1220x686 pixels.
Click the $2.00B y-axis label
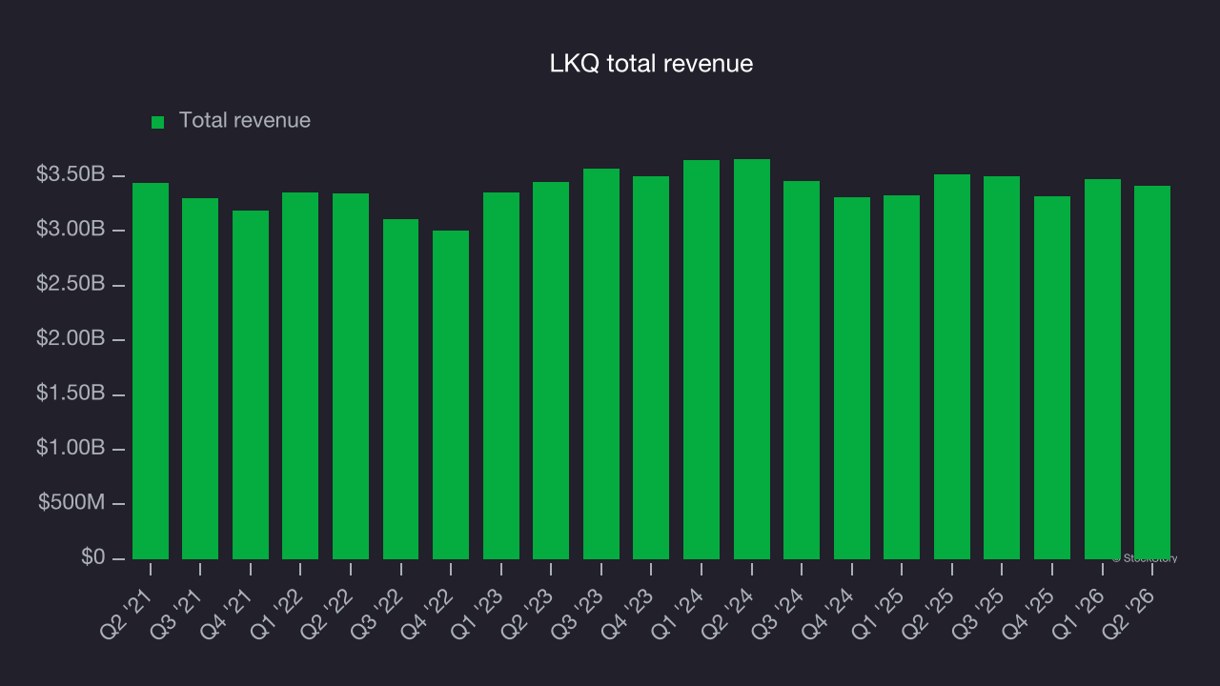(71, 338)
